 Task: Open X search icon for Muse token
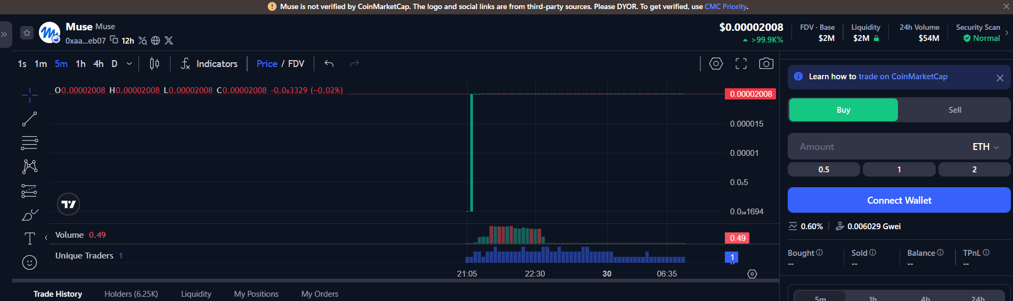click(142, 40)
